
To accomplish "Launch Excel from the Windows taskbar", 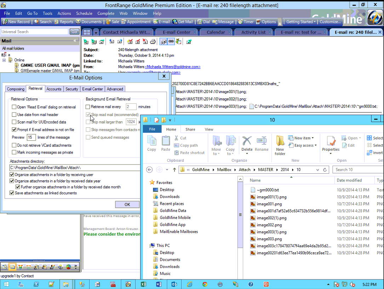I will [x=144, y=284].
